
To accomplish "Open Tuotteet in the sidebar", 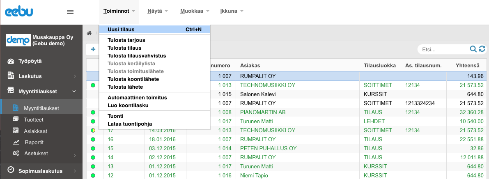I will (x=34, y=119).
